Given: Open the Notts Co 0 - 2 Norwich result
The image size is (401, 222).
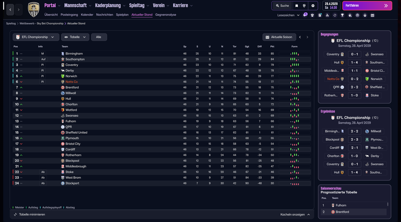Looking at the screenshot, I should tap(355, 79).
